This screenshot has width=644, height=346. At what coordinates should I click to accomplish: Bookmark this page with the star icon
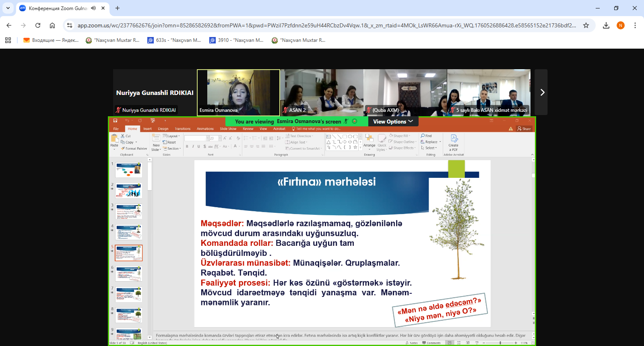point(586,25)
